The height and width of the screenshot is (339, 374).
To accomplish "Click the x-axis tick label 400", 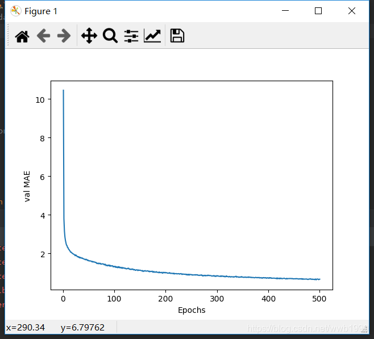I will (268, 299).
